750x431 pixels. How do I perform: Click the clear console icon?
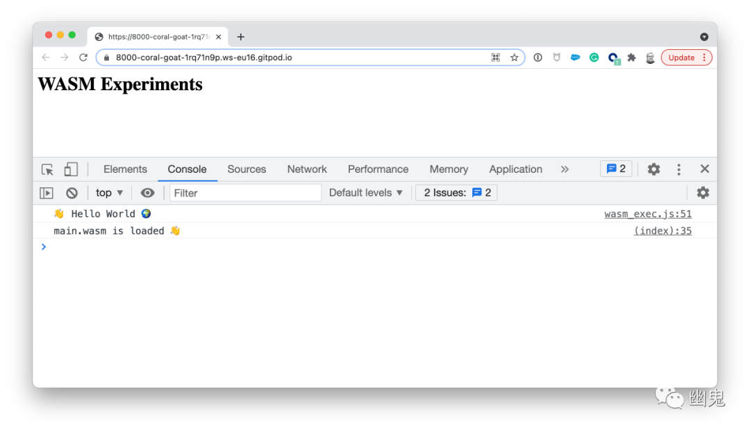tap(72, 193)
